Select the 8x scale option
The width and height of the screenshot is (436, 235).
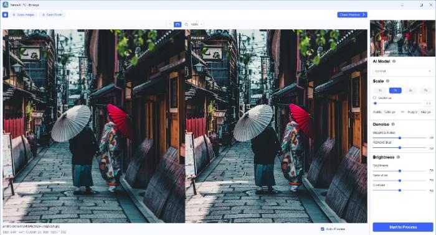[425, 90]
